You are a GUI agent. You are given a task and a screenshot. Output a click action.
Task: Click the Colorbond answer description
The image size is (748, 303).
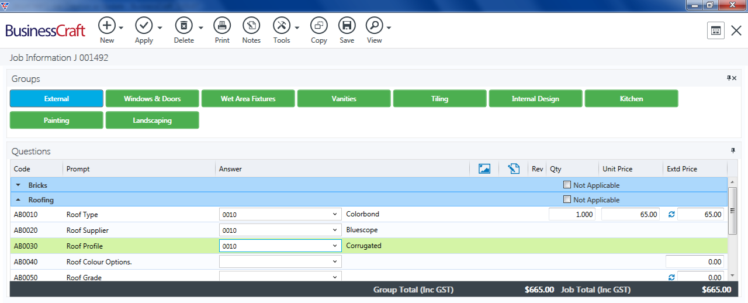tap(362, 214)
